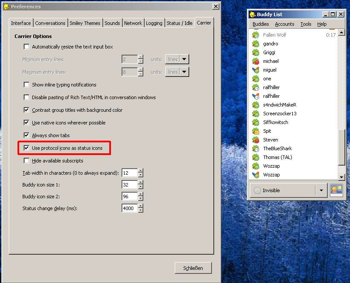Click the Status change delay input field
Image resolution: width=350 pixels, height=283 pixels.
point(129,208)
